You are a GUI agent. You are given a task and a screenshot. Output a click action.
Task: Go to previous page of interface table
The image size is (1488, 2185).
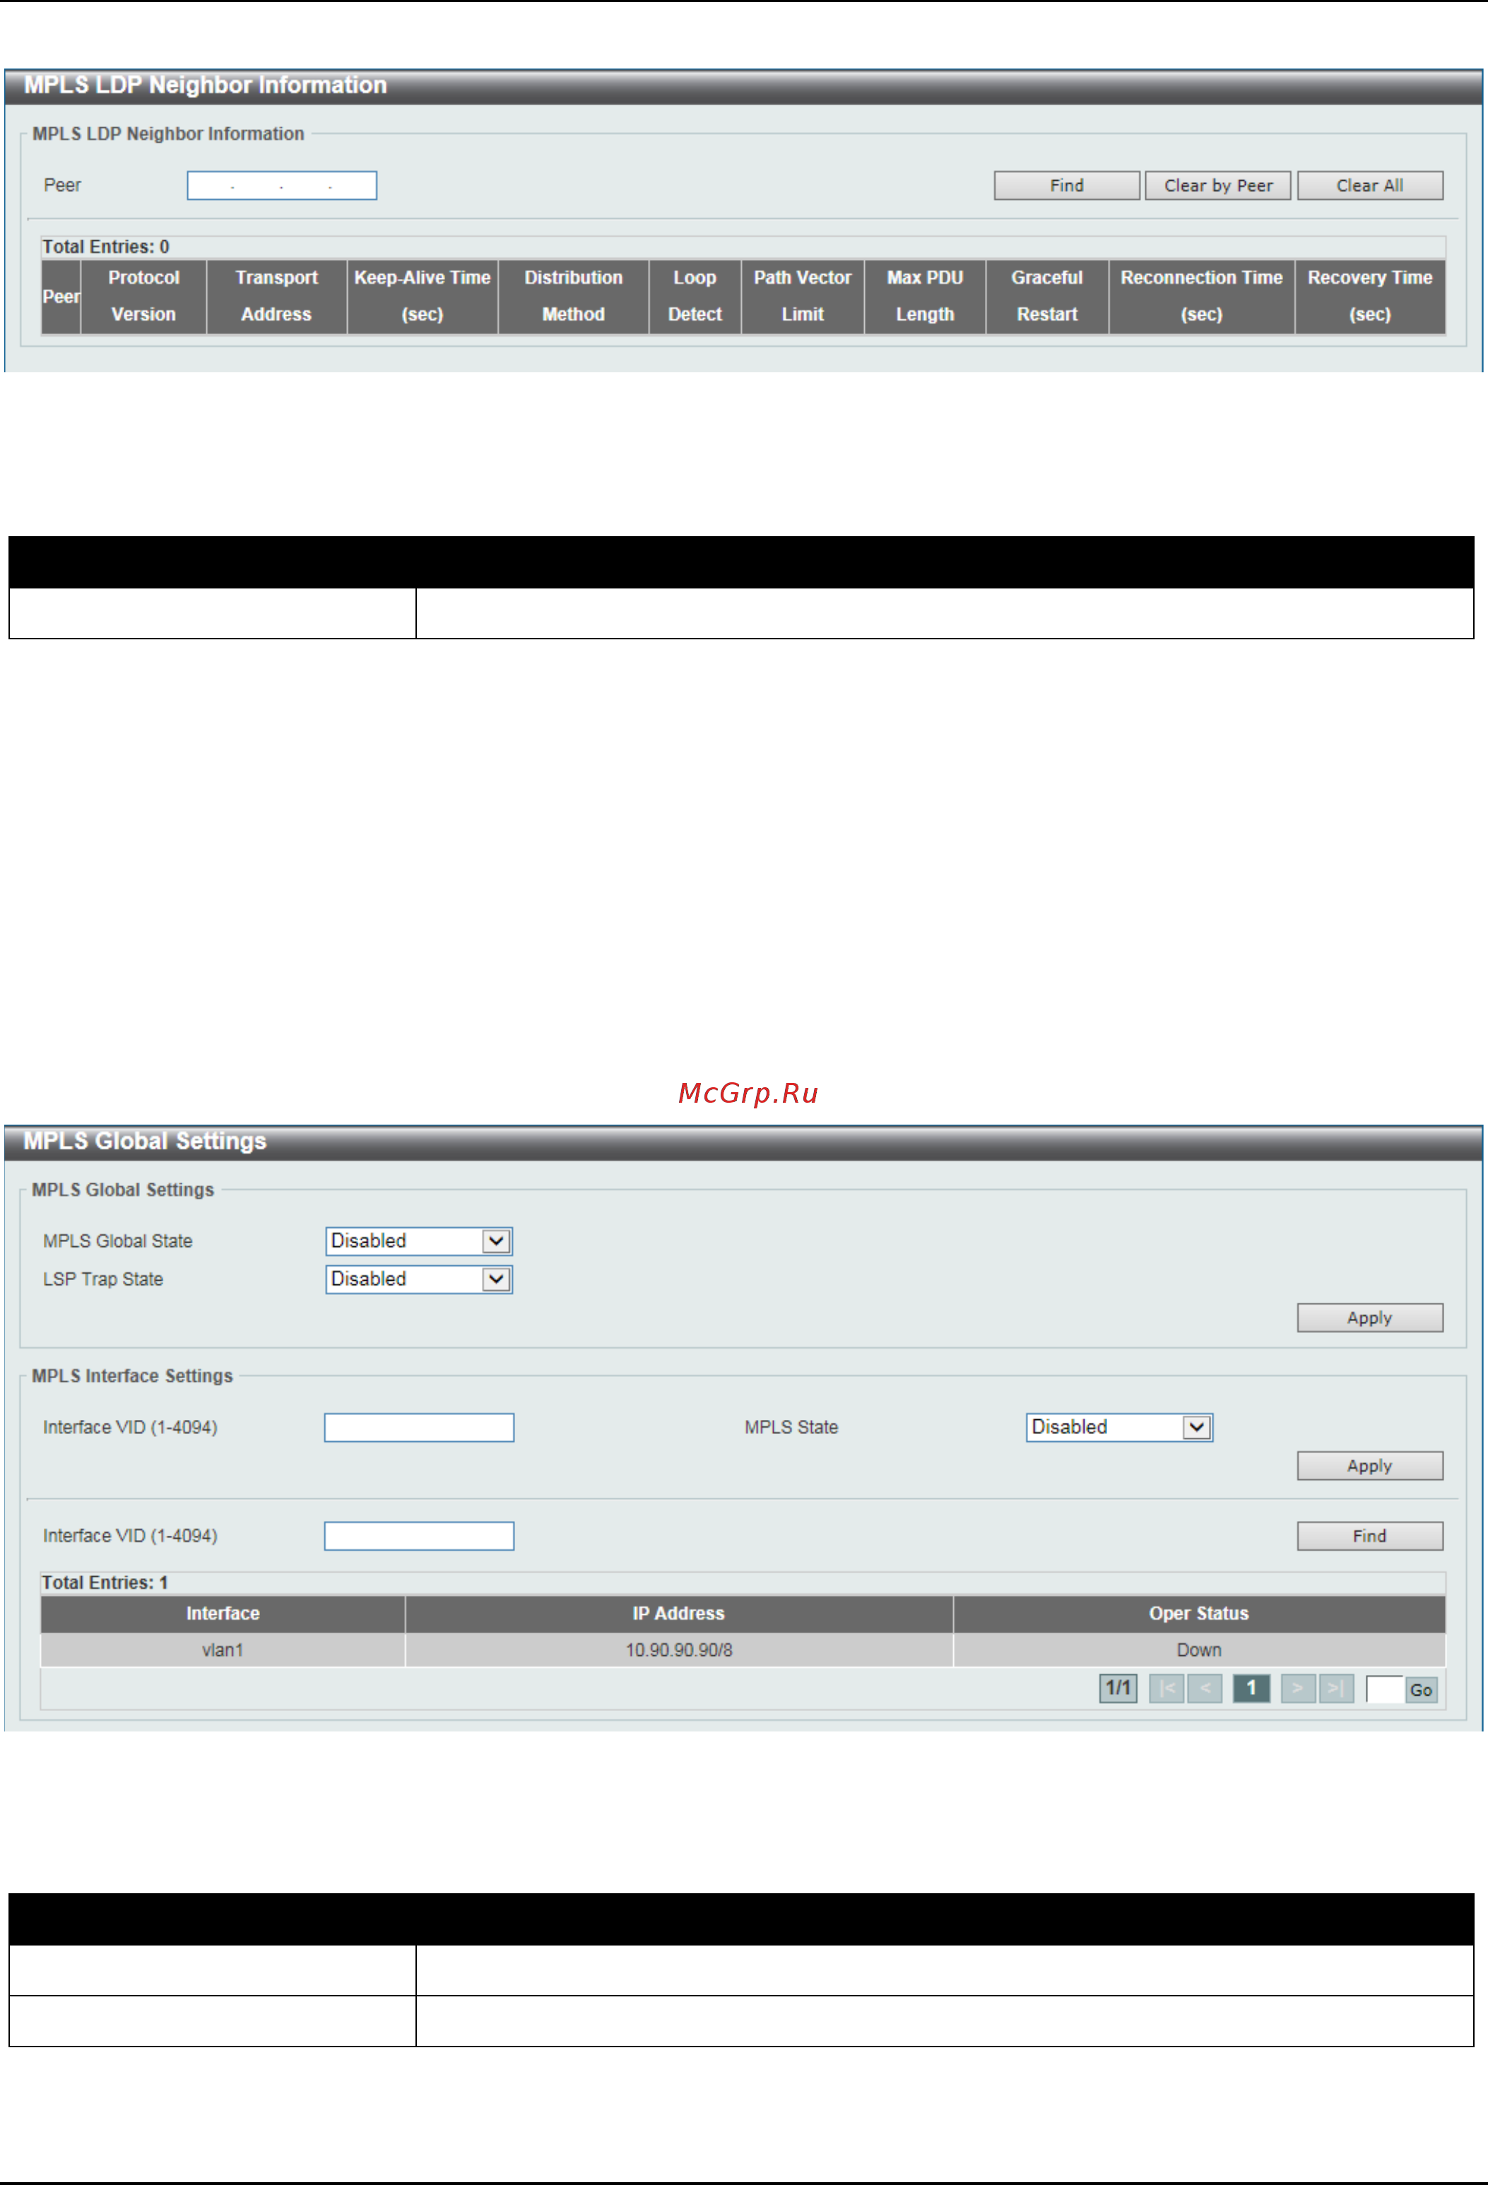(1205, 1688)
